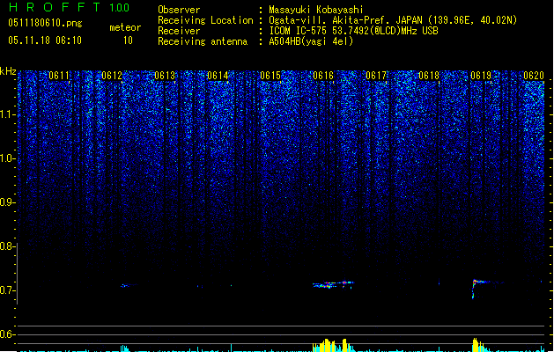Click the HROFFT 1.0.0 title text
The height and width of the screenshot is (352, 554).
70,7
